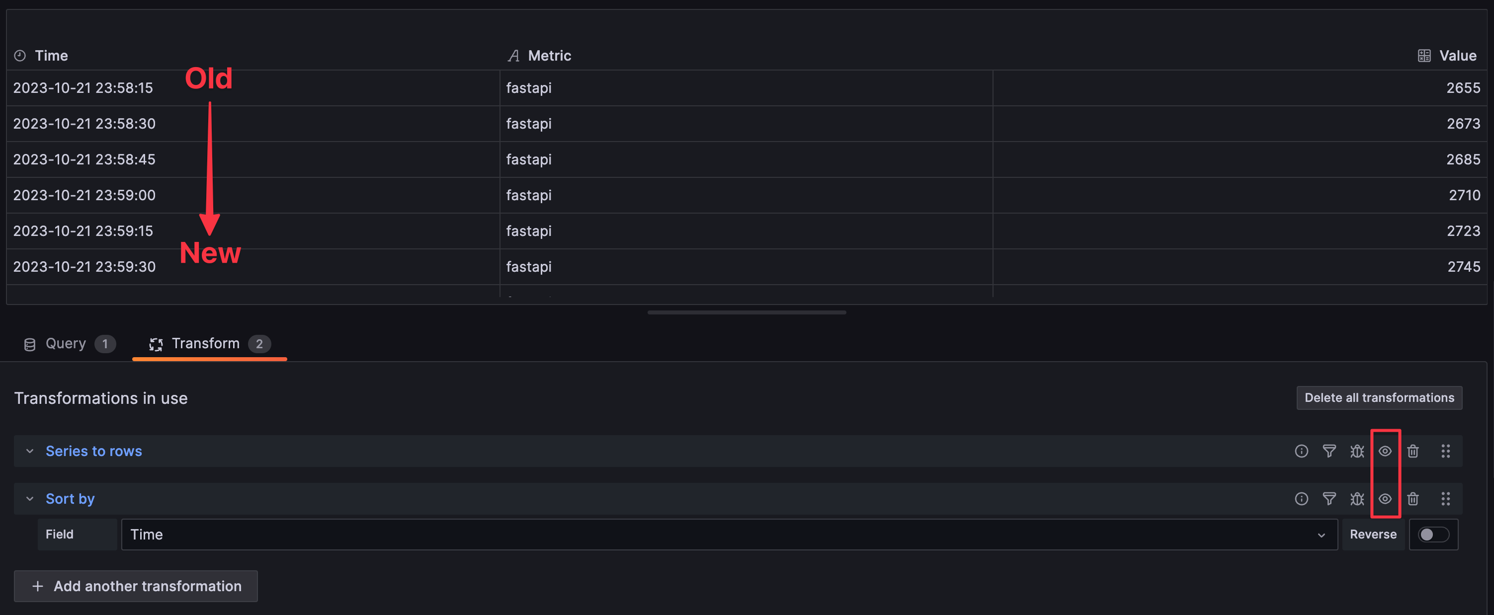Click Delete all transformations button

pyautogui.click(x=1379, y=397)
